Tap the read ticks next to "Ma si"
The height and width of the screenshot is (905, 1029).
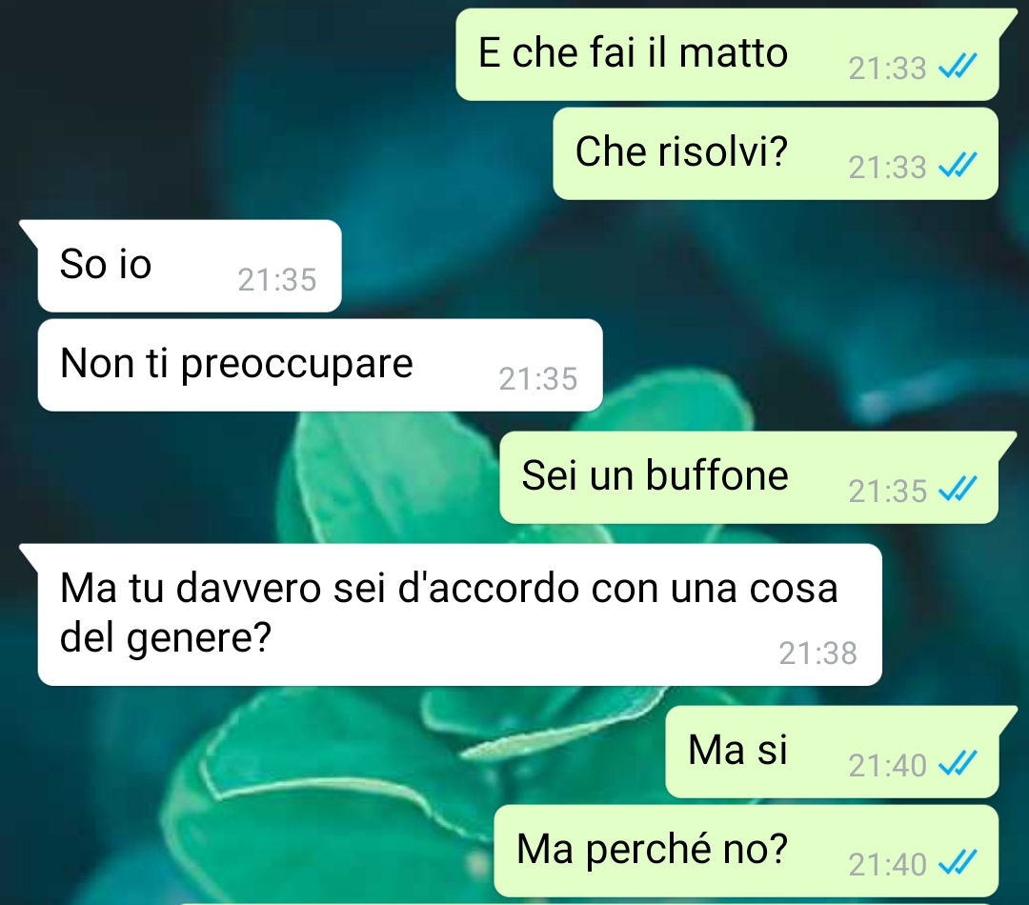click(x=958, y=763)
